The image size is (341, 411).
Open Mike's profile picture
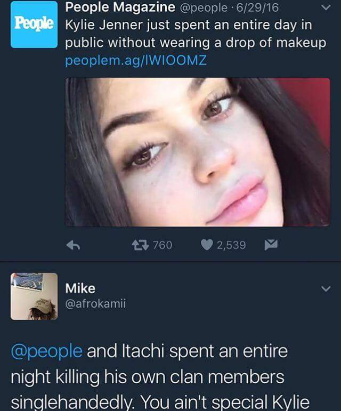point(34,296)
